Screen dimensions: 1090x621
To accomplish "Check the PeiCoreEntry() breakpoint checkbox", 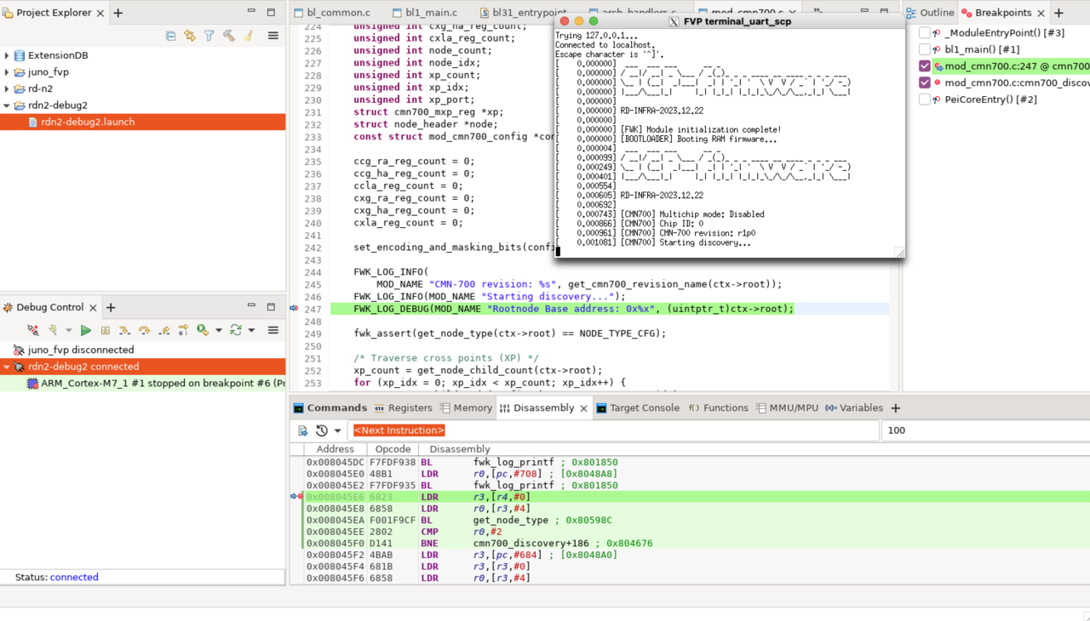I will tap(925, 100).
